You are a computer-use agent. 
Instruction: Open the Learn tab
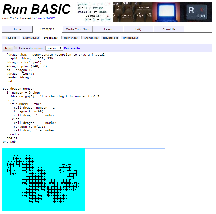point(108,29)
